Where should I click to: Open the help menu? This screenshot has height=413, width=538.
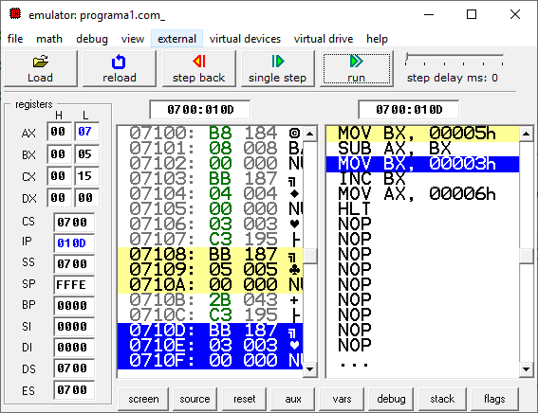click(377, 39)
